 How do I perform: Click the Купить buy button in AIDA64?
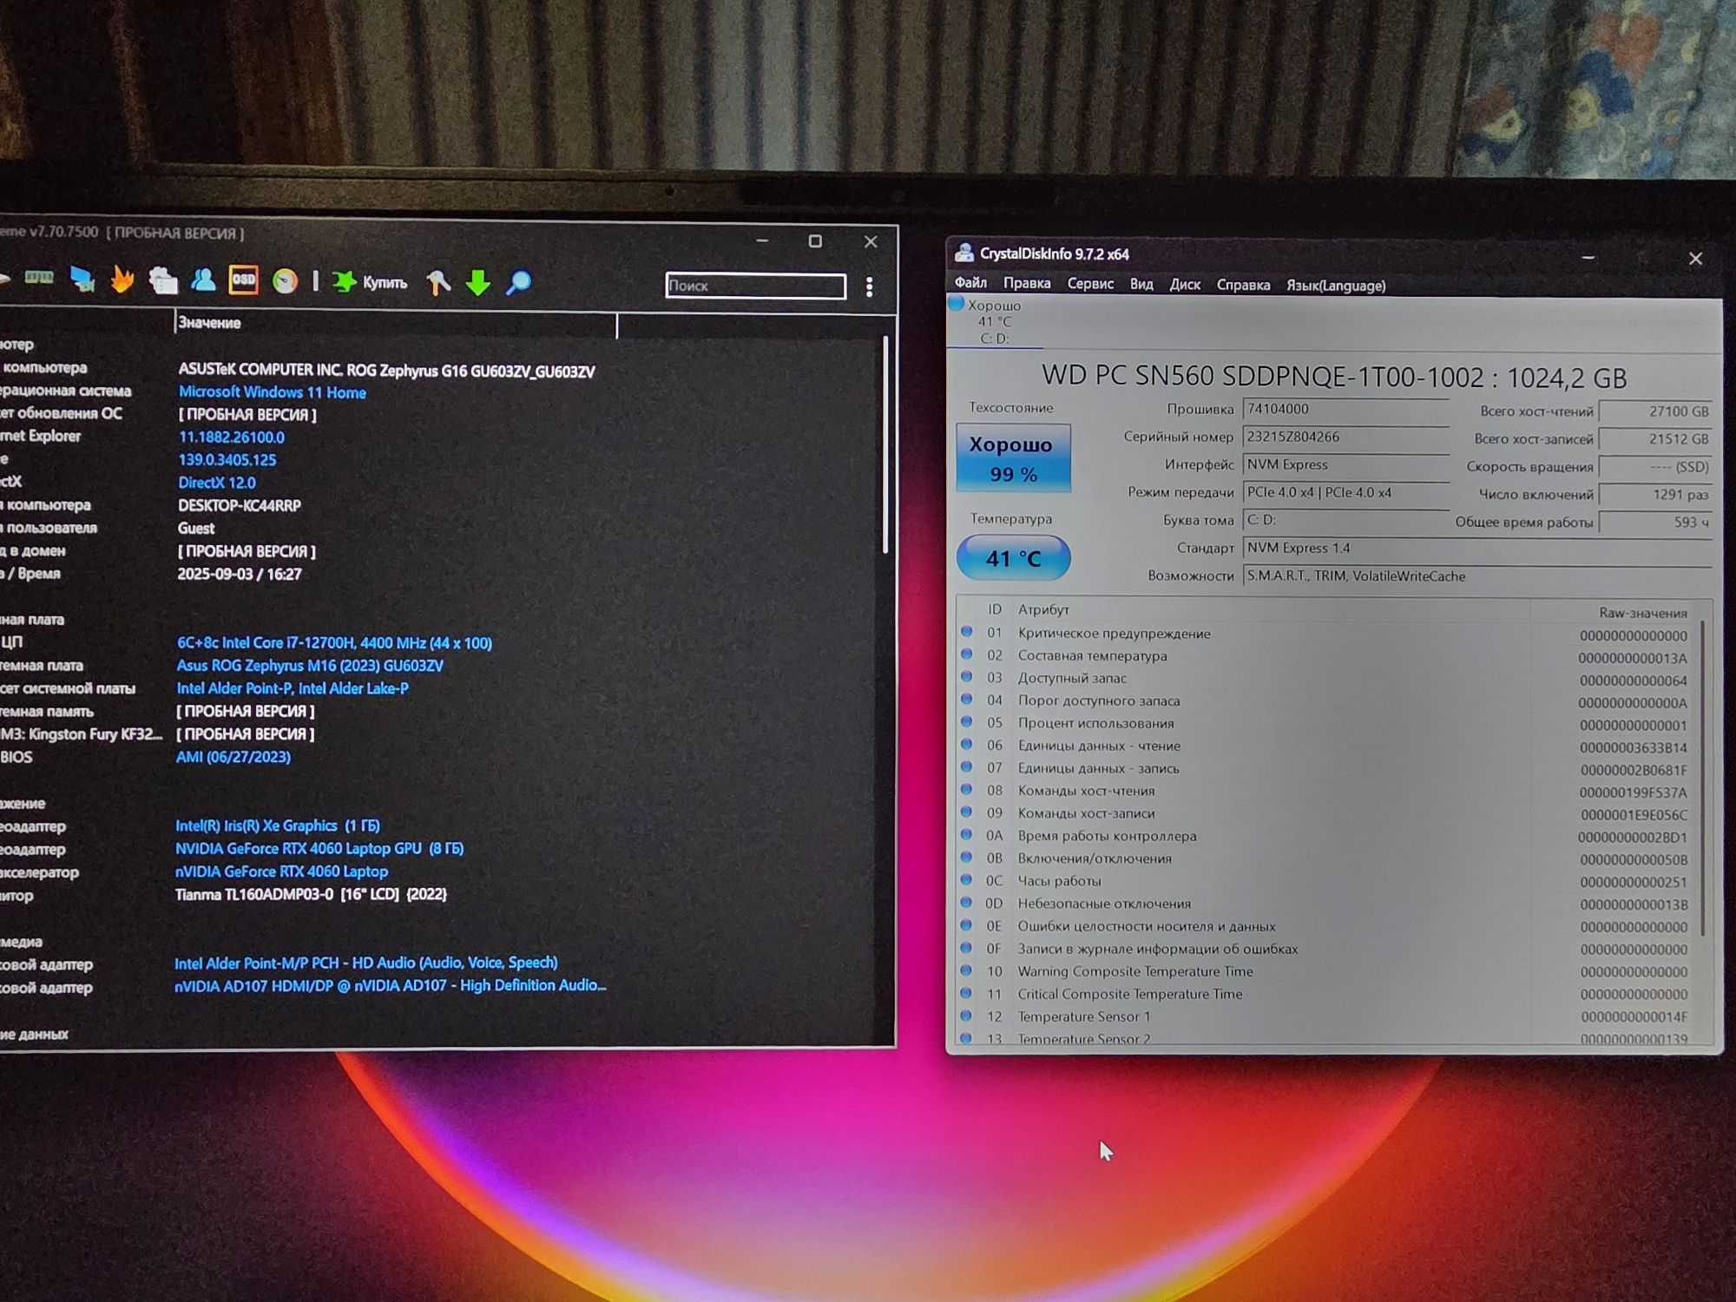pyautogui.click(x=385, y=283)
